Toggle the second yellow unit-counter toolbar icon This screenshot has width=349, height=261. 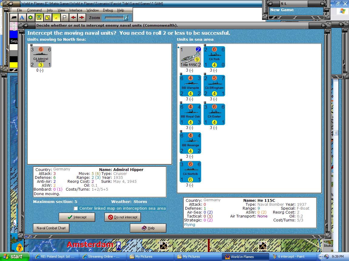tap(47, 18)
